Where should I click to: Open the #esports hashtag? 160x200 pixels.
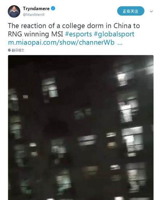tap(79, 34)
